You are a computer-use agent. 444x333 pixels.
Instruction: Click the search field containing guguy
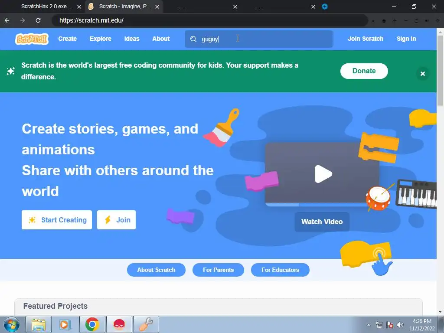(x=258, y=39)
